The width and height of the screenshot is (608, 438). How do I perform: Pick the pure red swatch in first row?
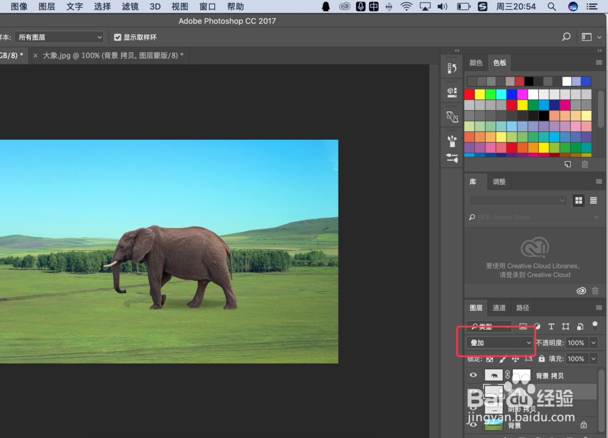tap(469, 94)
